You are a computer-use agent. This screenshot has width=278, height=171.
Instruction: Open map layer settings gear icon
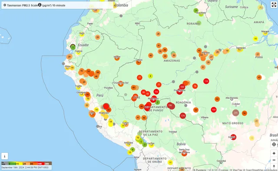point(5,5)
